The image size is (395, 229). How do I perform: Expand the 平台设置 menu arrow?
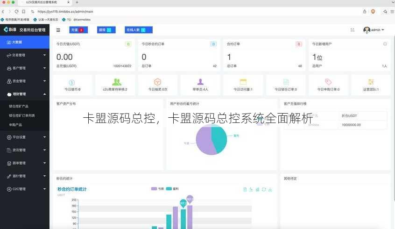pos(44,137)
